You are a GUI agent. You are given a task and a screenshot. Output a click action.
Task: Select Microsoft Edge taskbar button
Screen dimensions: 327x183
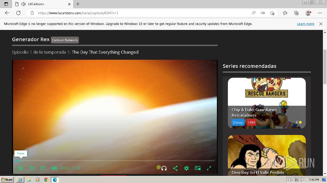click(x=55, y=180)
